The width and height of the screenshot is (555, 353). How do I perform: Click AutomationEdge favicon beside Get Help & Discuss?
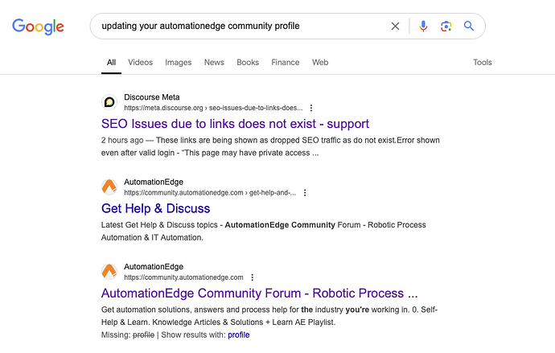[x=109, y=187]
